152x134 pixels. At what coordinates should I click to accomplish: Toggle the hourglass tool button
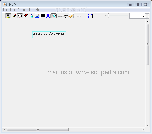pyautogui.click(x=8, y=16)
